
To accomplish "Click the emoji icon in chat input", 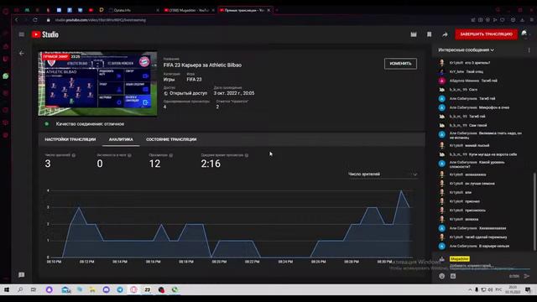I will click(442, 276).
